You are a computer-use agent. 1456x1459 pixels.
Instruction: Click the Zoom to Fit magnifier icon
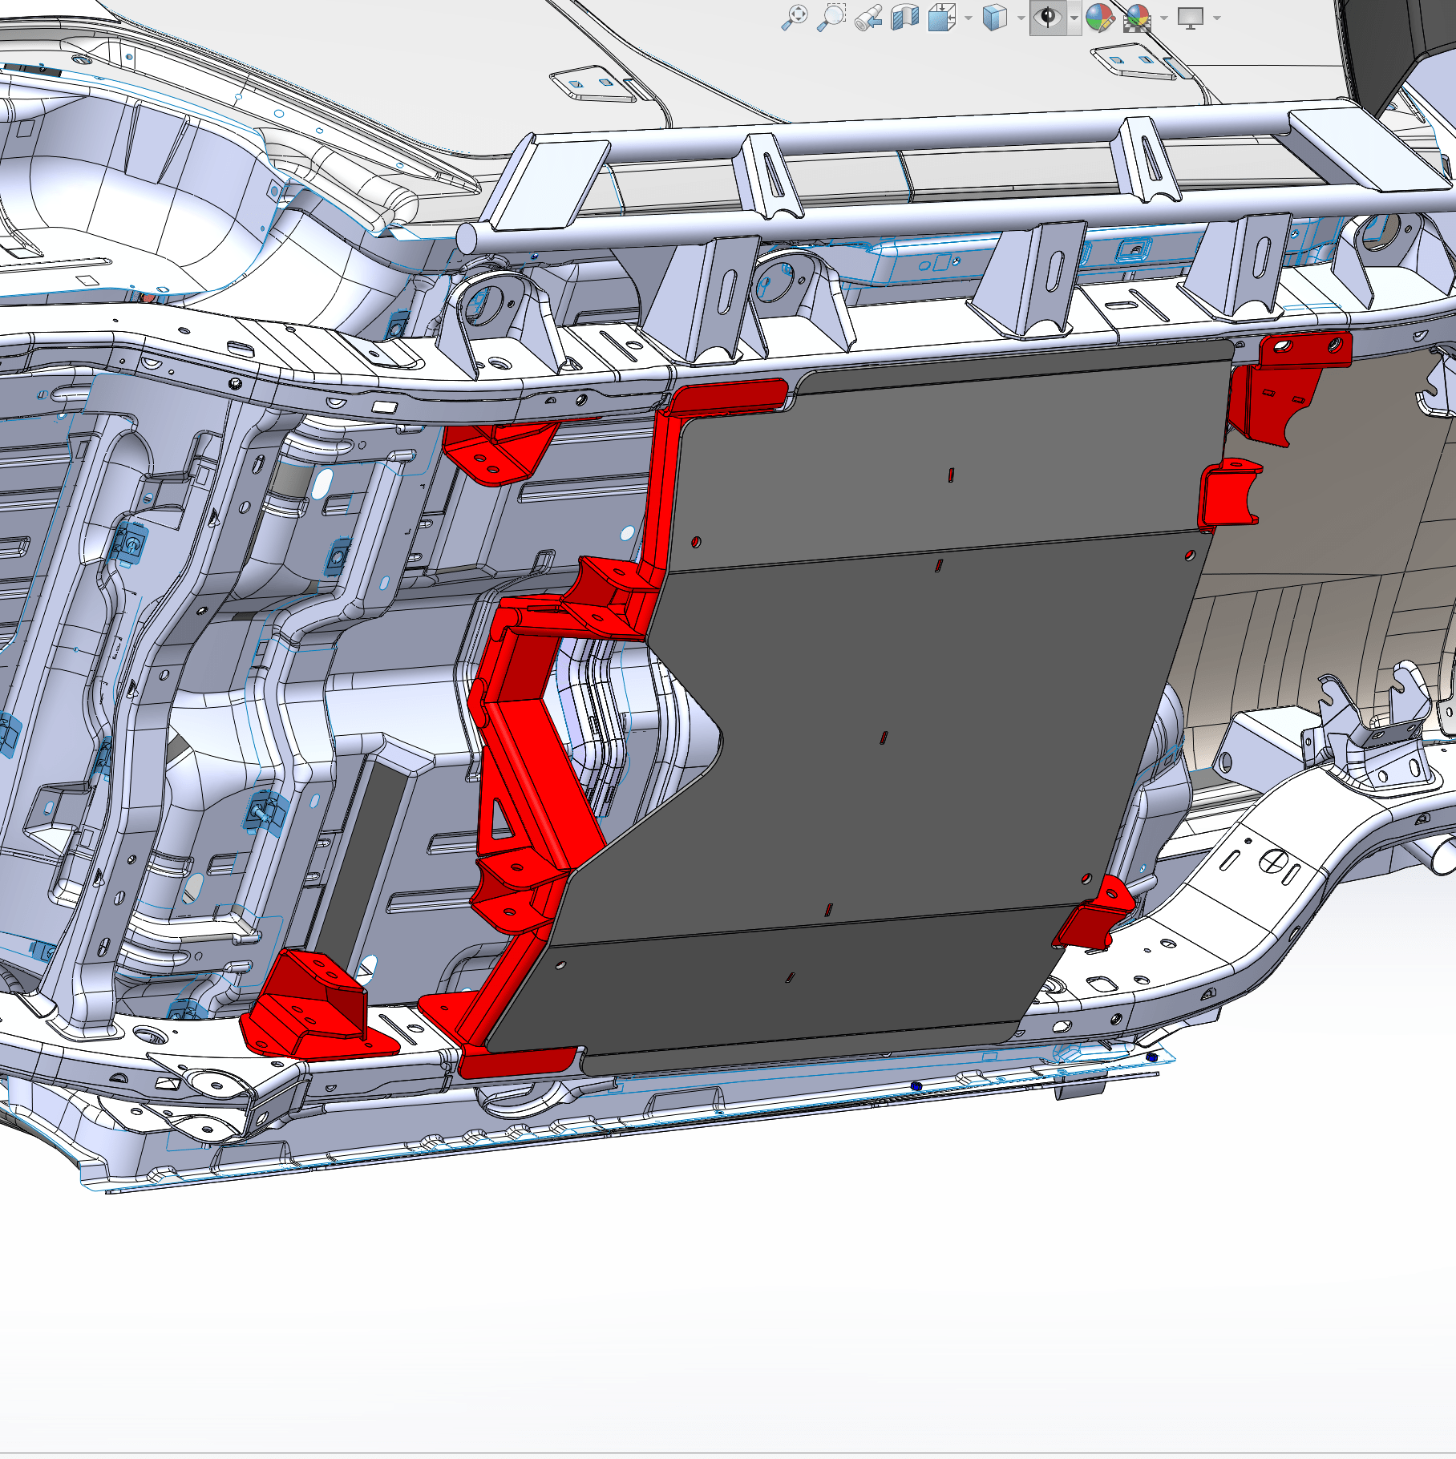[794, 17]
